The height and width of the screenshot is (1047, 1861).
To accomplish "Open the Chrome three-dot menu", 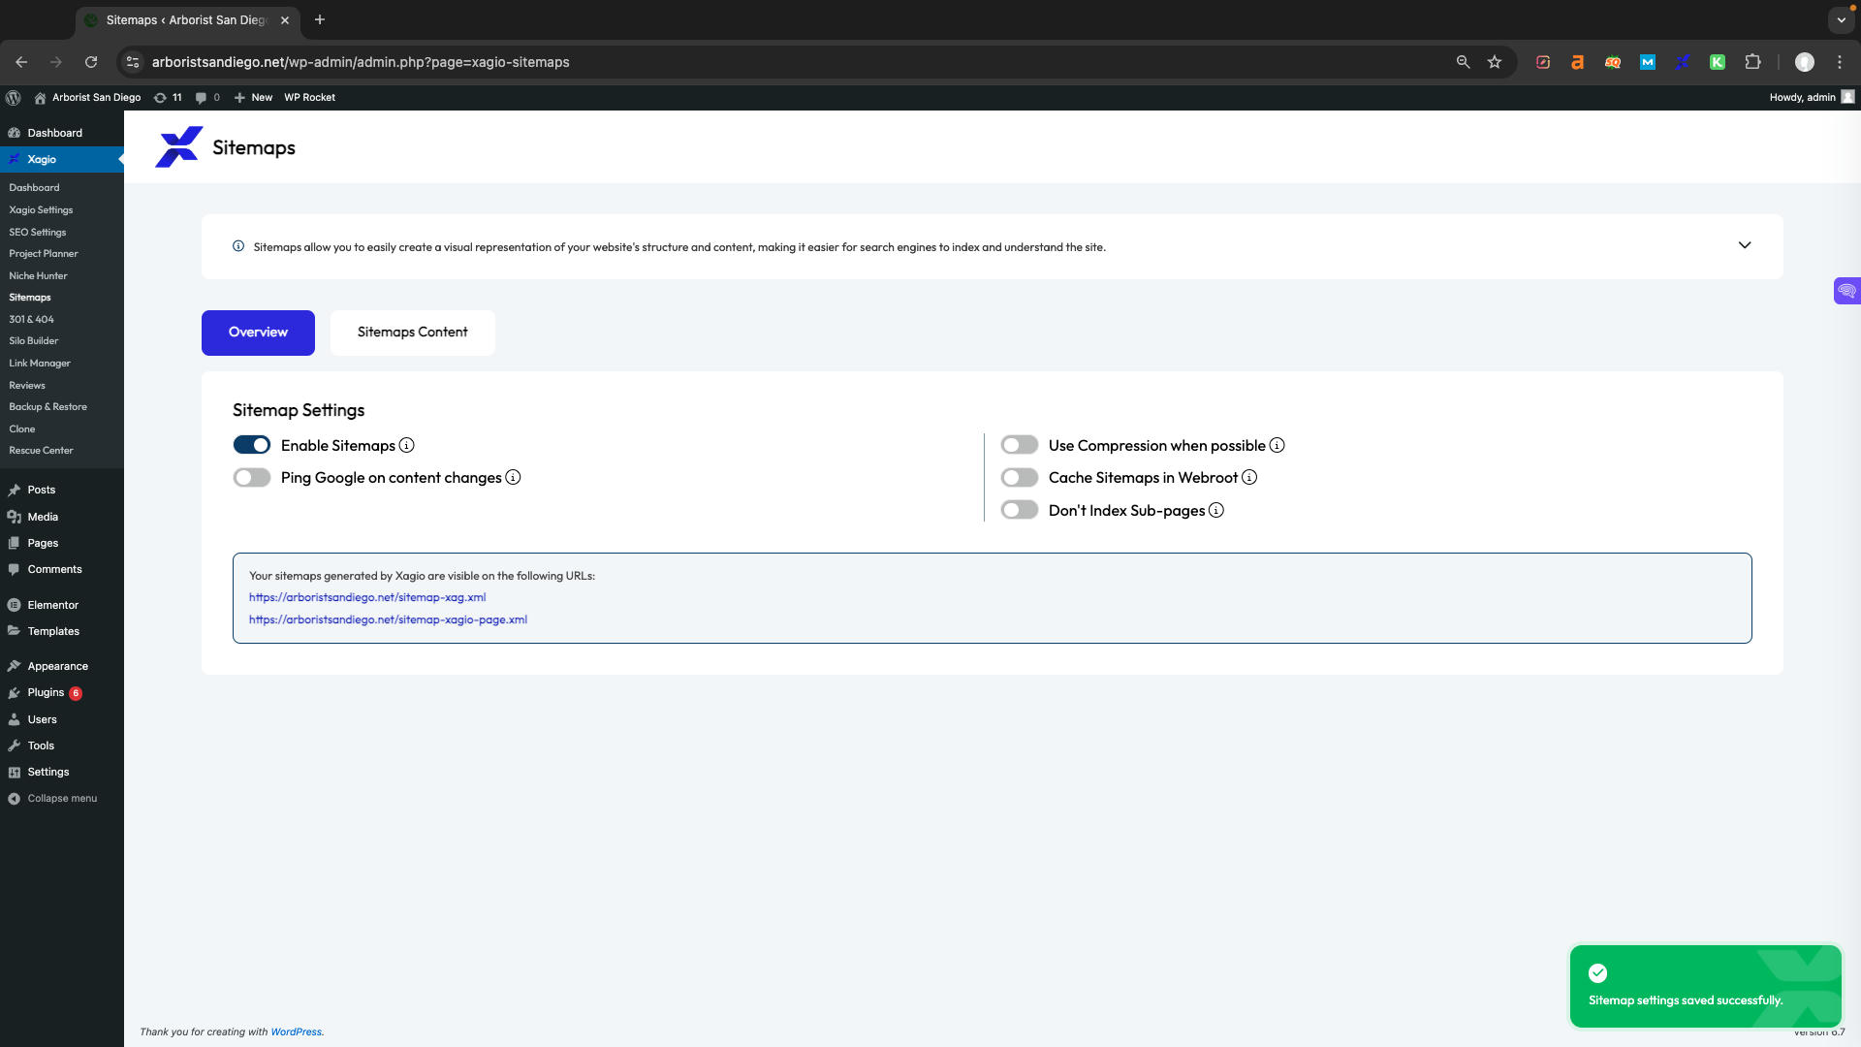I will pyautogui.click(x=1840, y=62).
